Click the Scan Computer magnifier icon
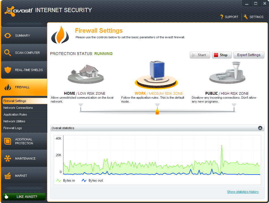The width and height of the screenshot is (269, 203). [x=8, y=53]
